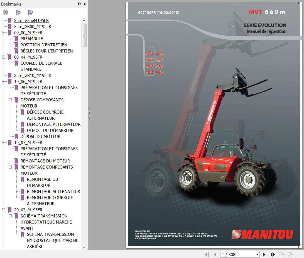304x258 pixels.
Task: Open the Som_GR10_M195FR bookmark
Action: click(x=33, y=76)
